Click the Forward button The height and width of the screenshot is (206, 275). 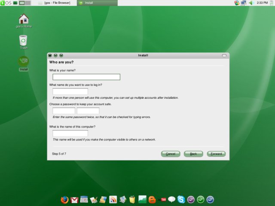[x=216, y=154]
